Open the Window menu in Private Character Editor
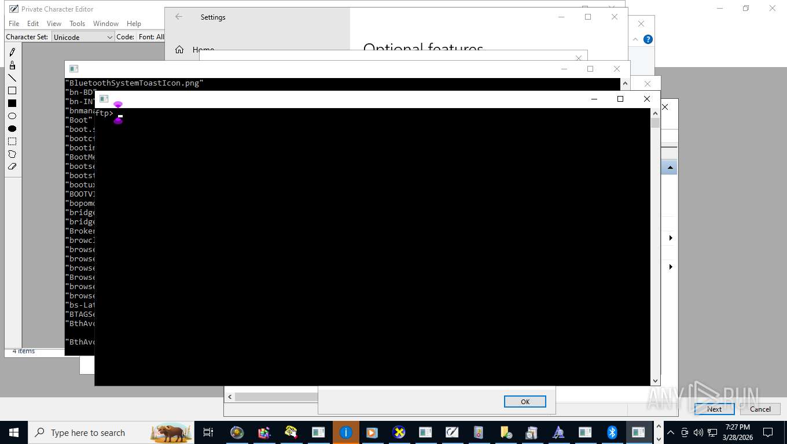787x444 pixels. click(x=106, y=24)
